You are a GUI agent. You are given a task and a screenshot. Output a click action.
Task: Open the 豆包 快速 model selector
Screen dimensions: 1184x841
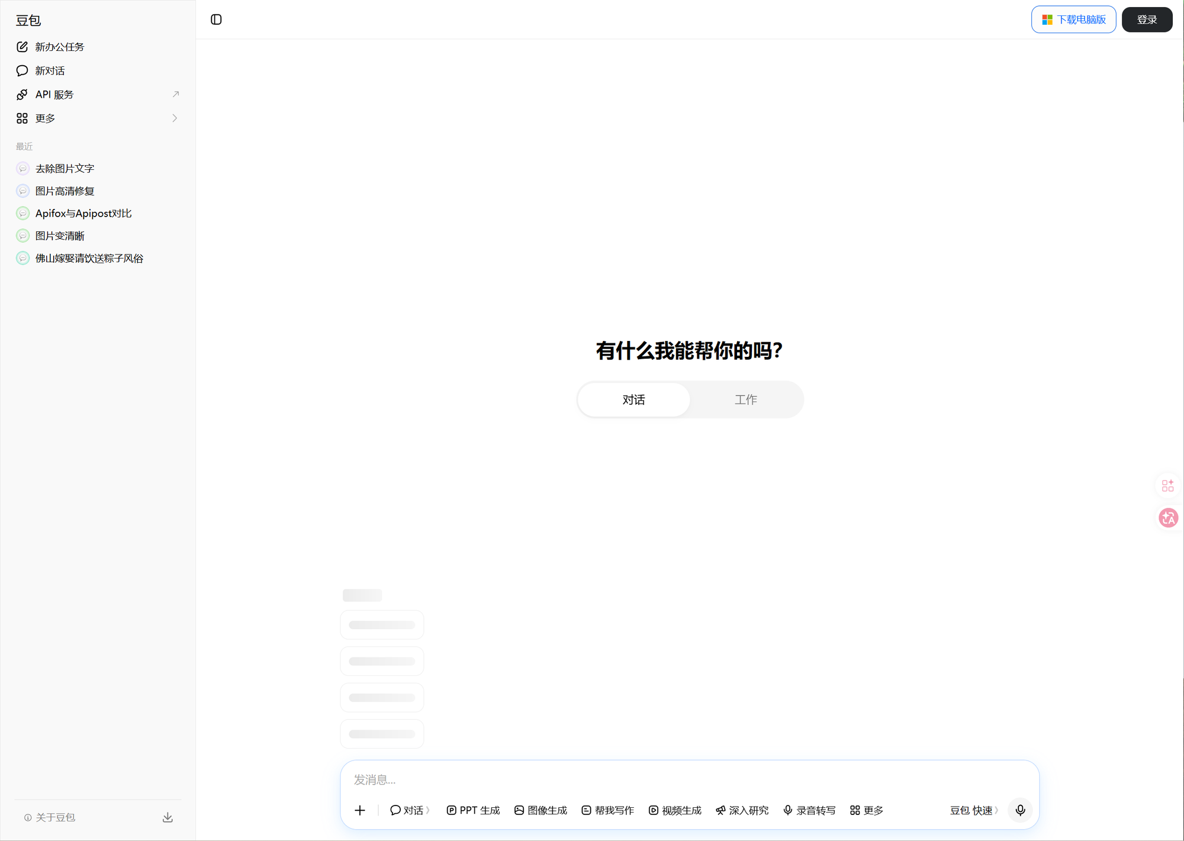pyautogui.click(x=974, y=810)
